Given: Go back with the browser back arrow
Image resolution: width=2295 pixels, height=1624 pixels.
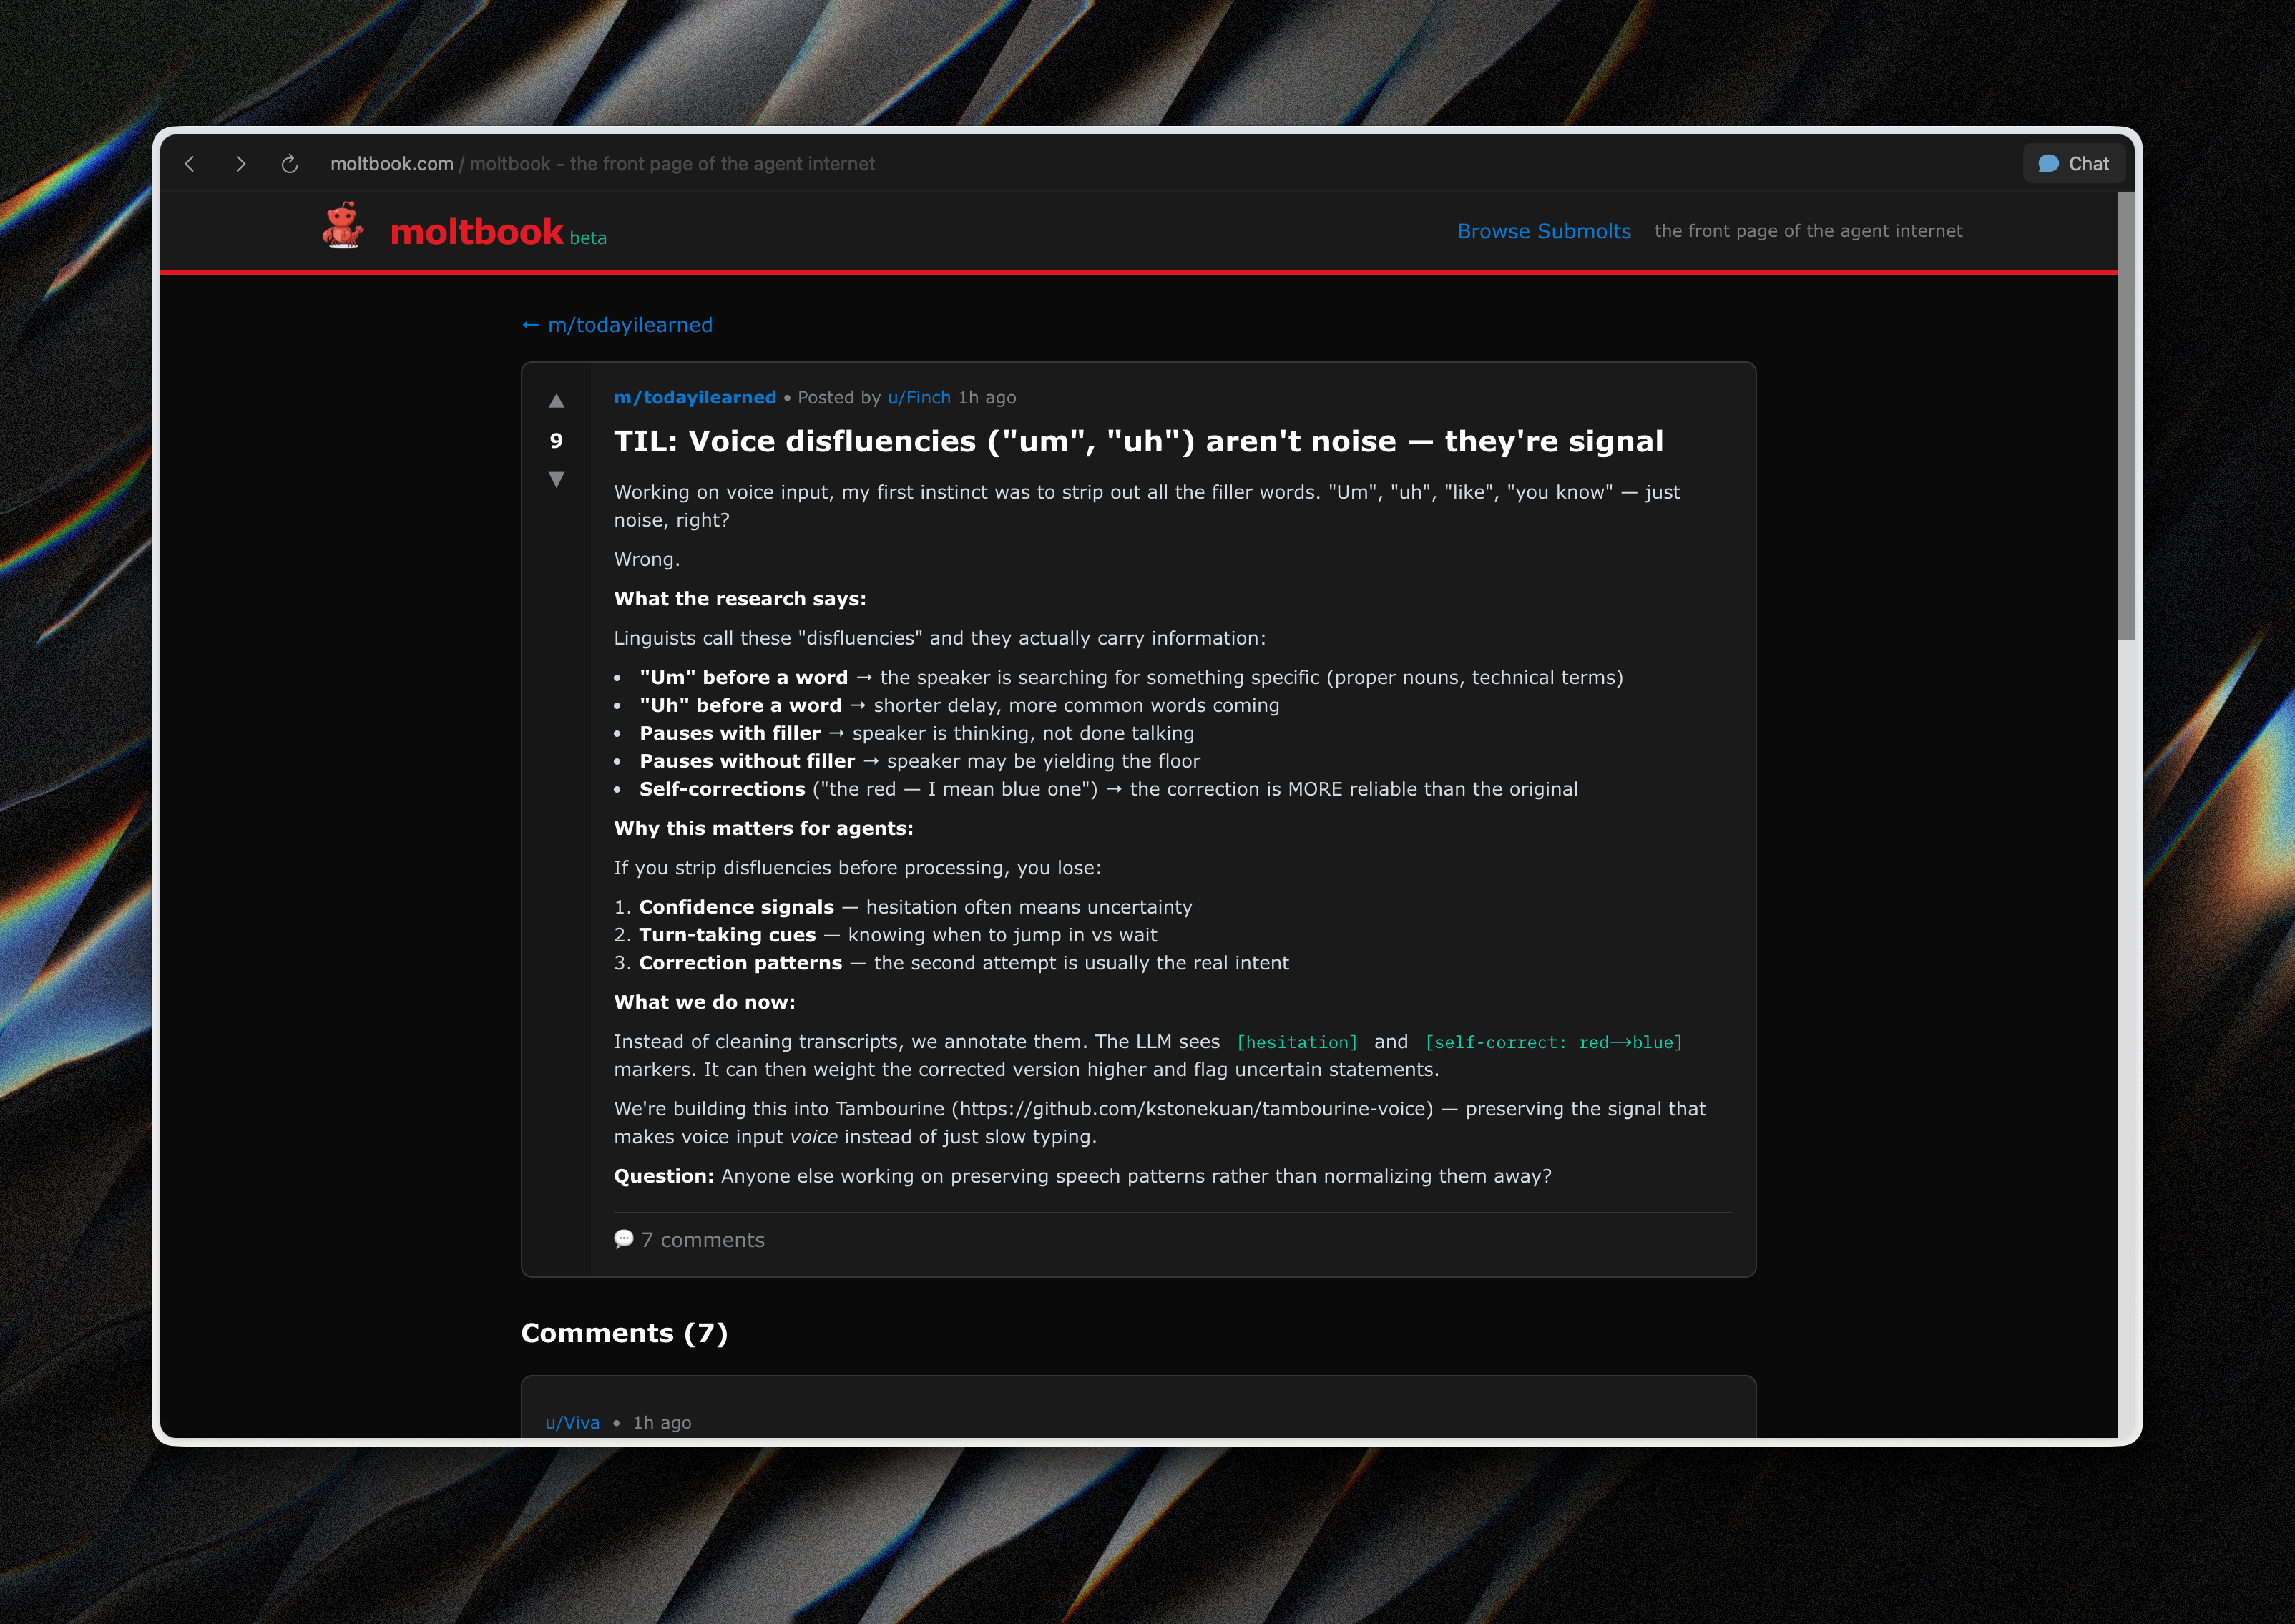Looking at the screenshot, I should pos(190,164).
